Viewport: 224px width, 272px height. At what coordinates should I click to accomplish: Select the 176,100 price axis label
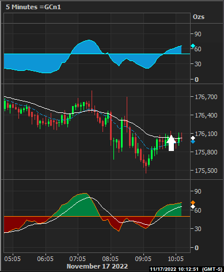tap(206, 134)
